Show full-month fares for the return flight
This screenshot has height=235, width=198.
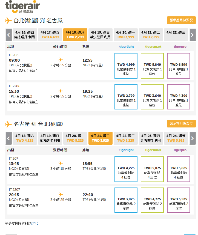pyautogui.click(x=181, y=123)
